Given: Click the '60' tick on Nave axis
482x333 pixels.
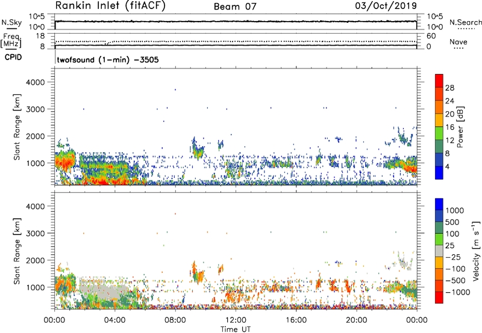Looking at the screenshot, I should tap(431, 36).
